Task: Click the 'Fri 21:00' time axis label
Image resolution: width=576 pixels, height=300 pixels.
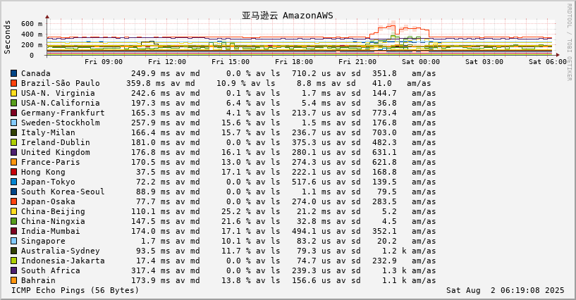Action: [x=357, y=61]
